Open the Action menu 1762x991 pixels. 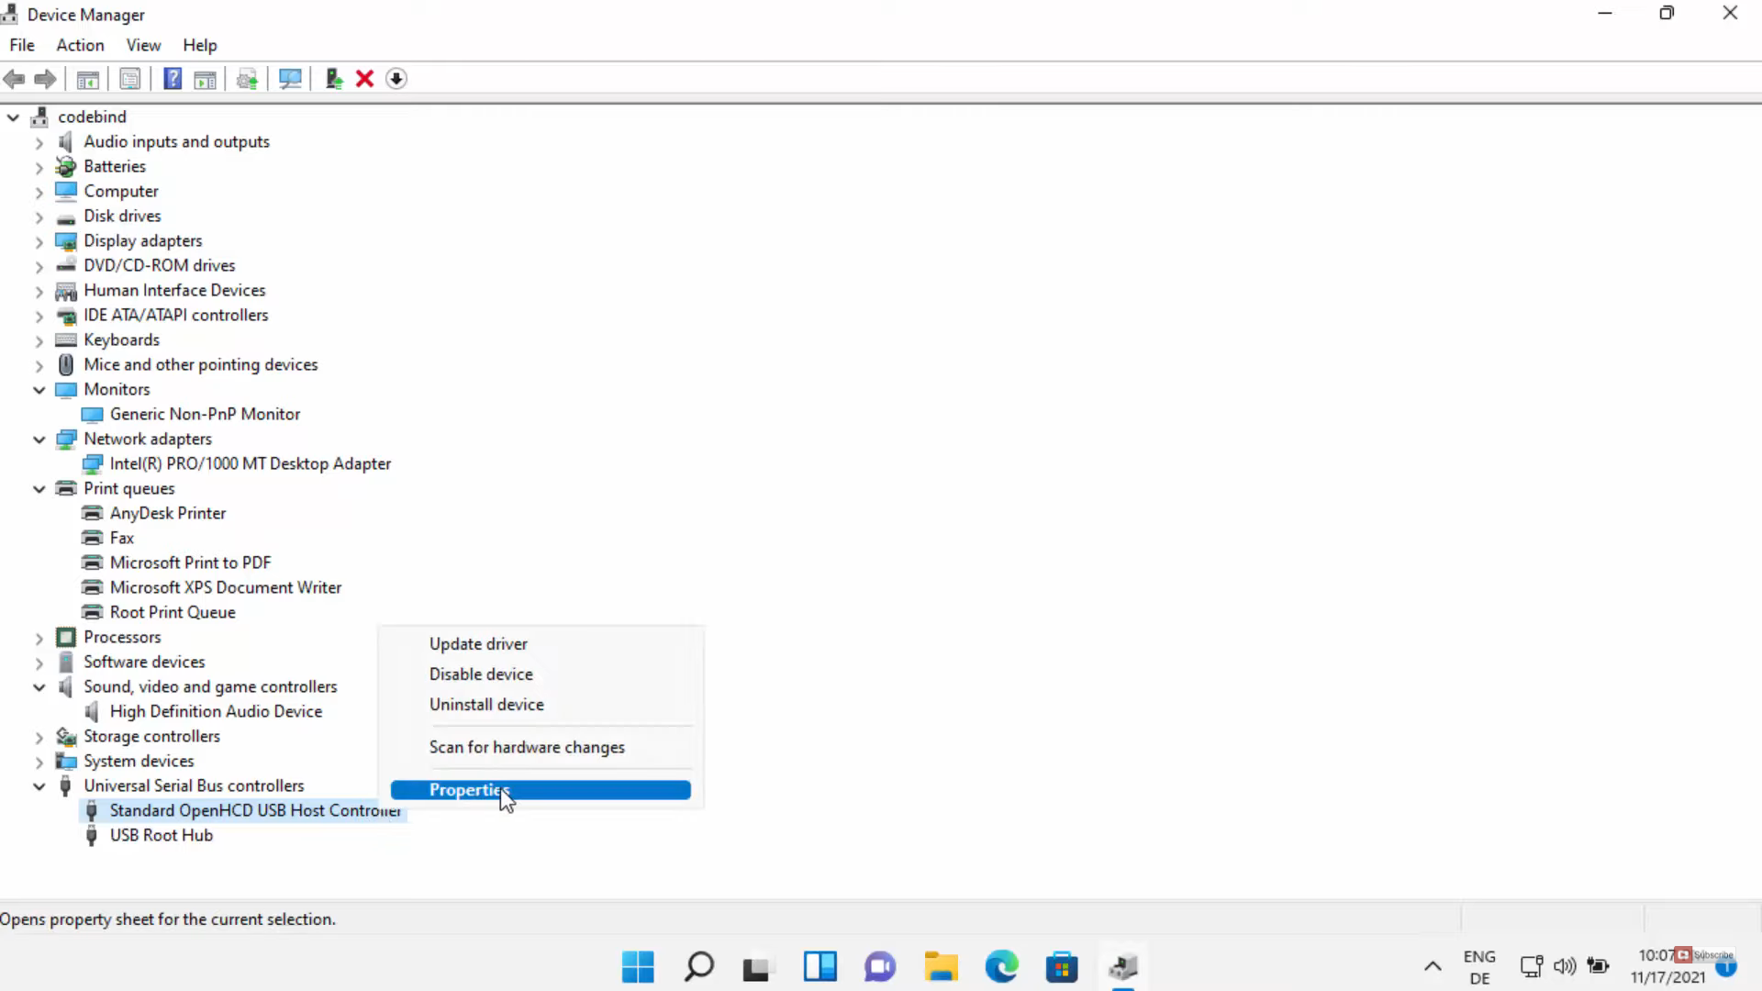pos(80,45)
